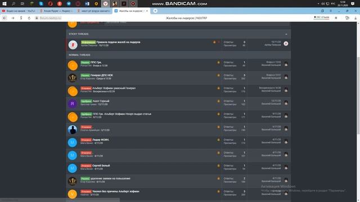Open thread Уволил без причины Альберт хофман
The height and width of the screenshot is (202, 360).
[x=116, y=191]
